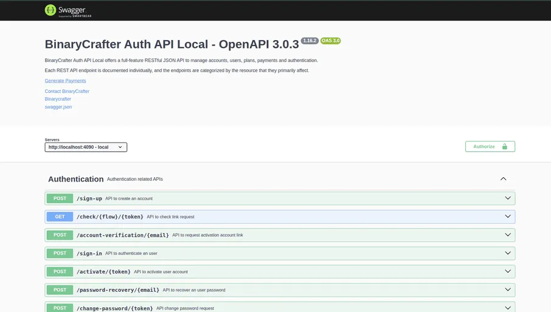Expand the /sign-in endpoint chevron
The width and height of the screenshot is (551, 312).
coord(508,253)
